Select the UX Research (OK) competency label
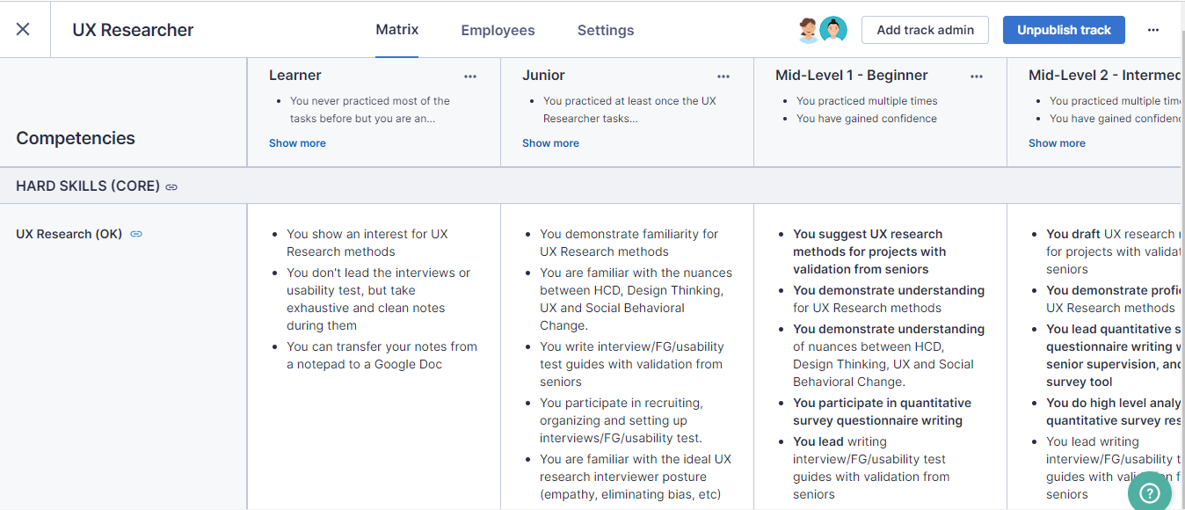Image resolution: width=1185 pixels, height=510 pixels. 69,234
